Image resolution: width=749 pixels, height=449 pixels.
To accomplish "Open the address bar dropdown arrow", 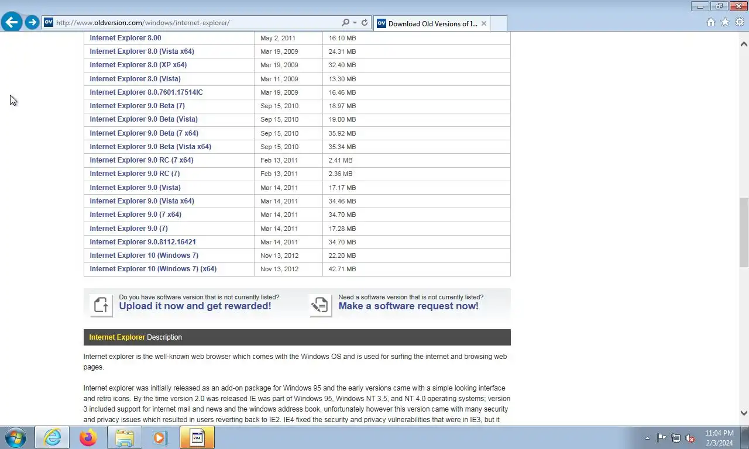I will [355, 23].
